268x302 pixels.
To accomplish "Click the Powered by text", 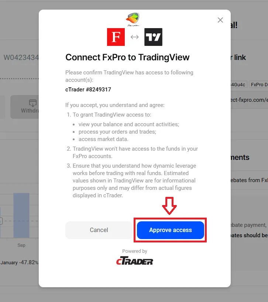I will click(134, 251).
